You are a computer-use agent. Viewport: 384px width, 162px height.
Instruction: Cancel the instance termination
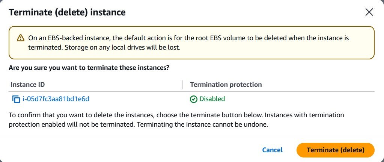(x=272, y=150)
